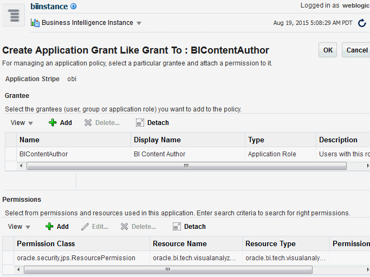Click the Cancel button
Viewport: 370px width, 277px height.
click(x=357, y=50)
